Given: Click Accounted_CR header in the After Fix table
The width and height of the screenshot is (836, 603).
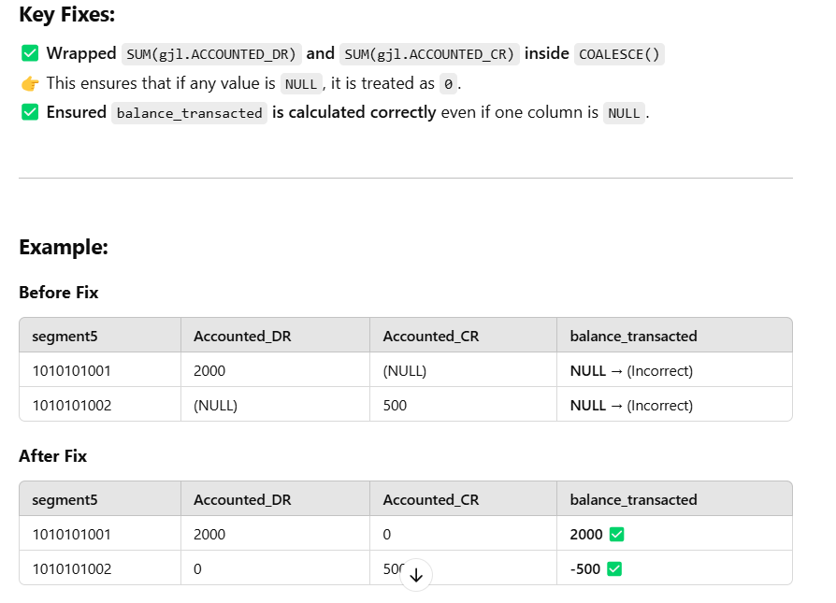Looking at the screenshot, I should pyautogui.click(x=430, y=499).
